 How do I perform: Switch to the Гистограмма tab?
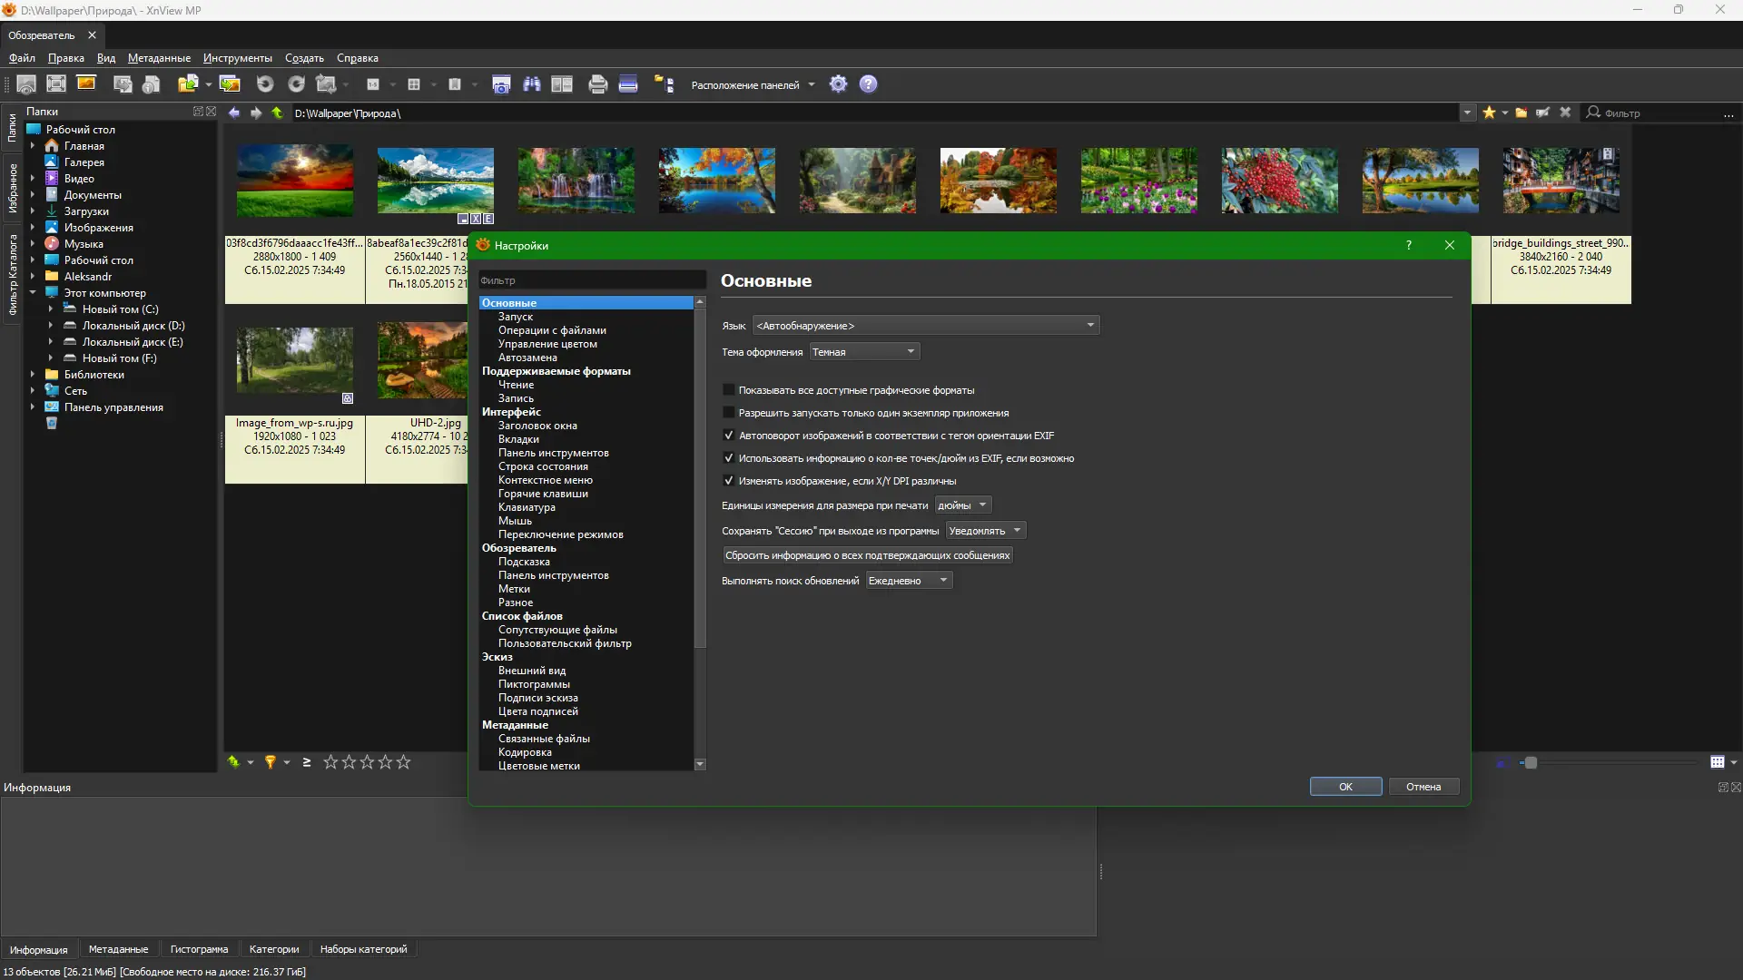click(199, 949)
